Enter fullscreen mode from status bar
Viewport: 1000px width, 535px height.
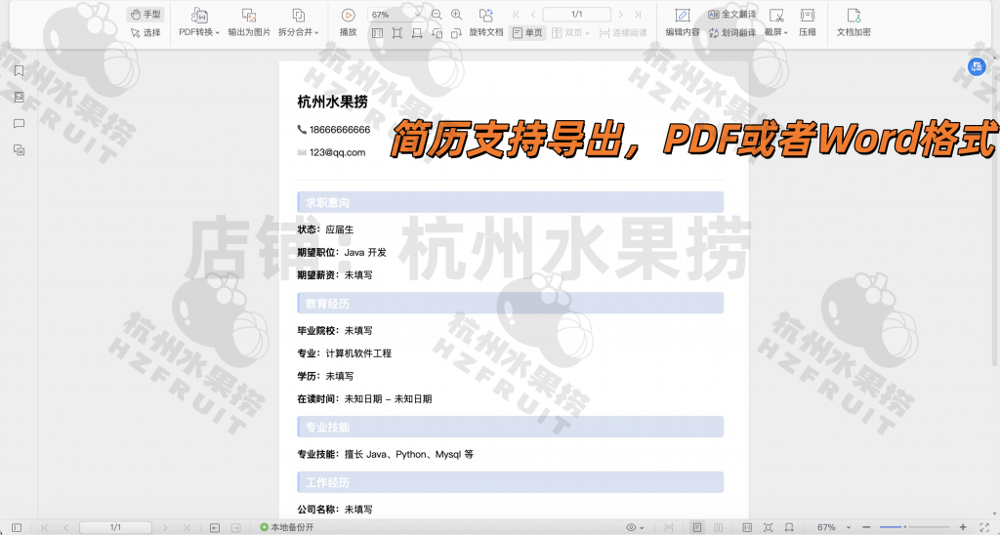[x=984, y=527]
